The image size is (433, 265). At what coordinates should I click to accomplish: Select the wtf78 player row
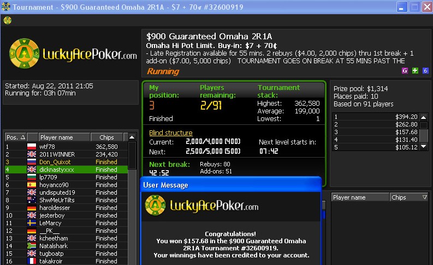tap(66, 147)
